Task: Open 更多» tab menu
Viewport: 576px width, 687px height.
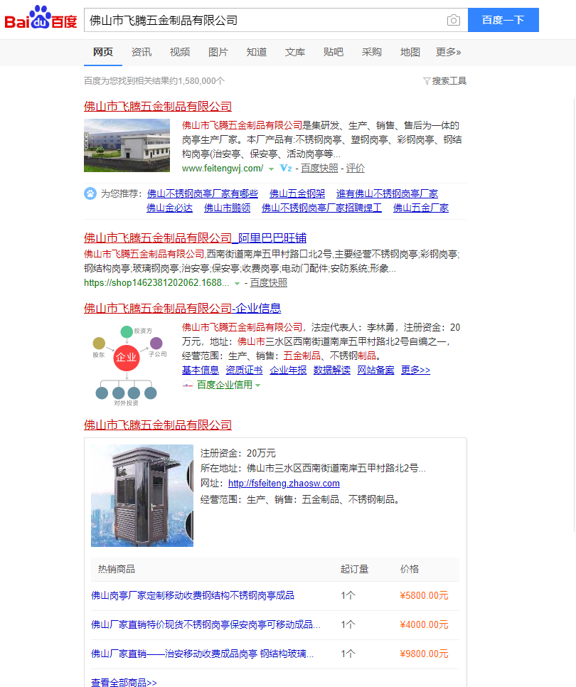Action: pos(448,52)
